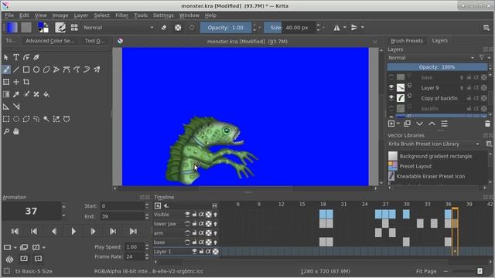Duplicate the layer in Layers panel

pos(408,124)
